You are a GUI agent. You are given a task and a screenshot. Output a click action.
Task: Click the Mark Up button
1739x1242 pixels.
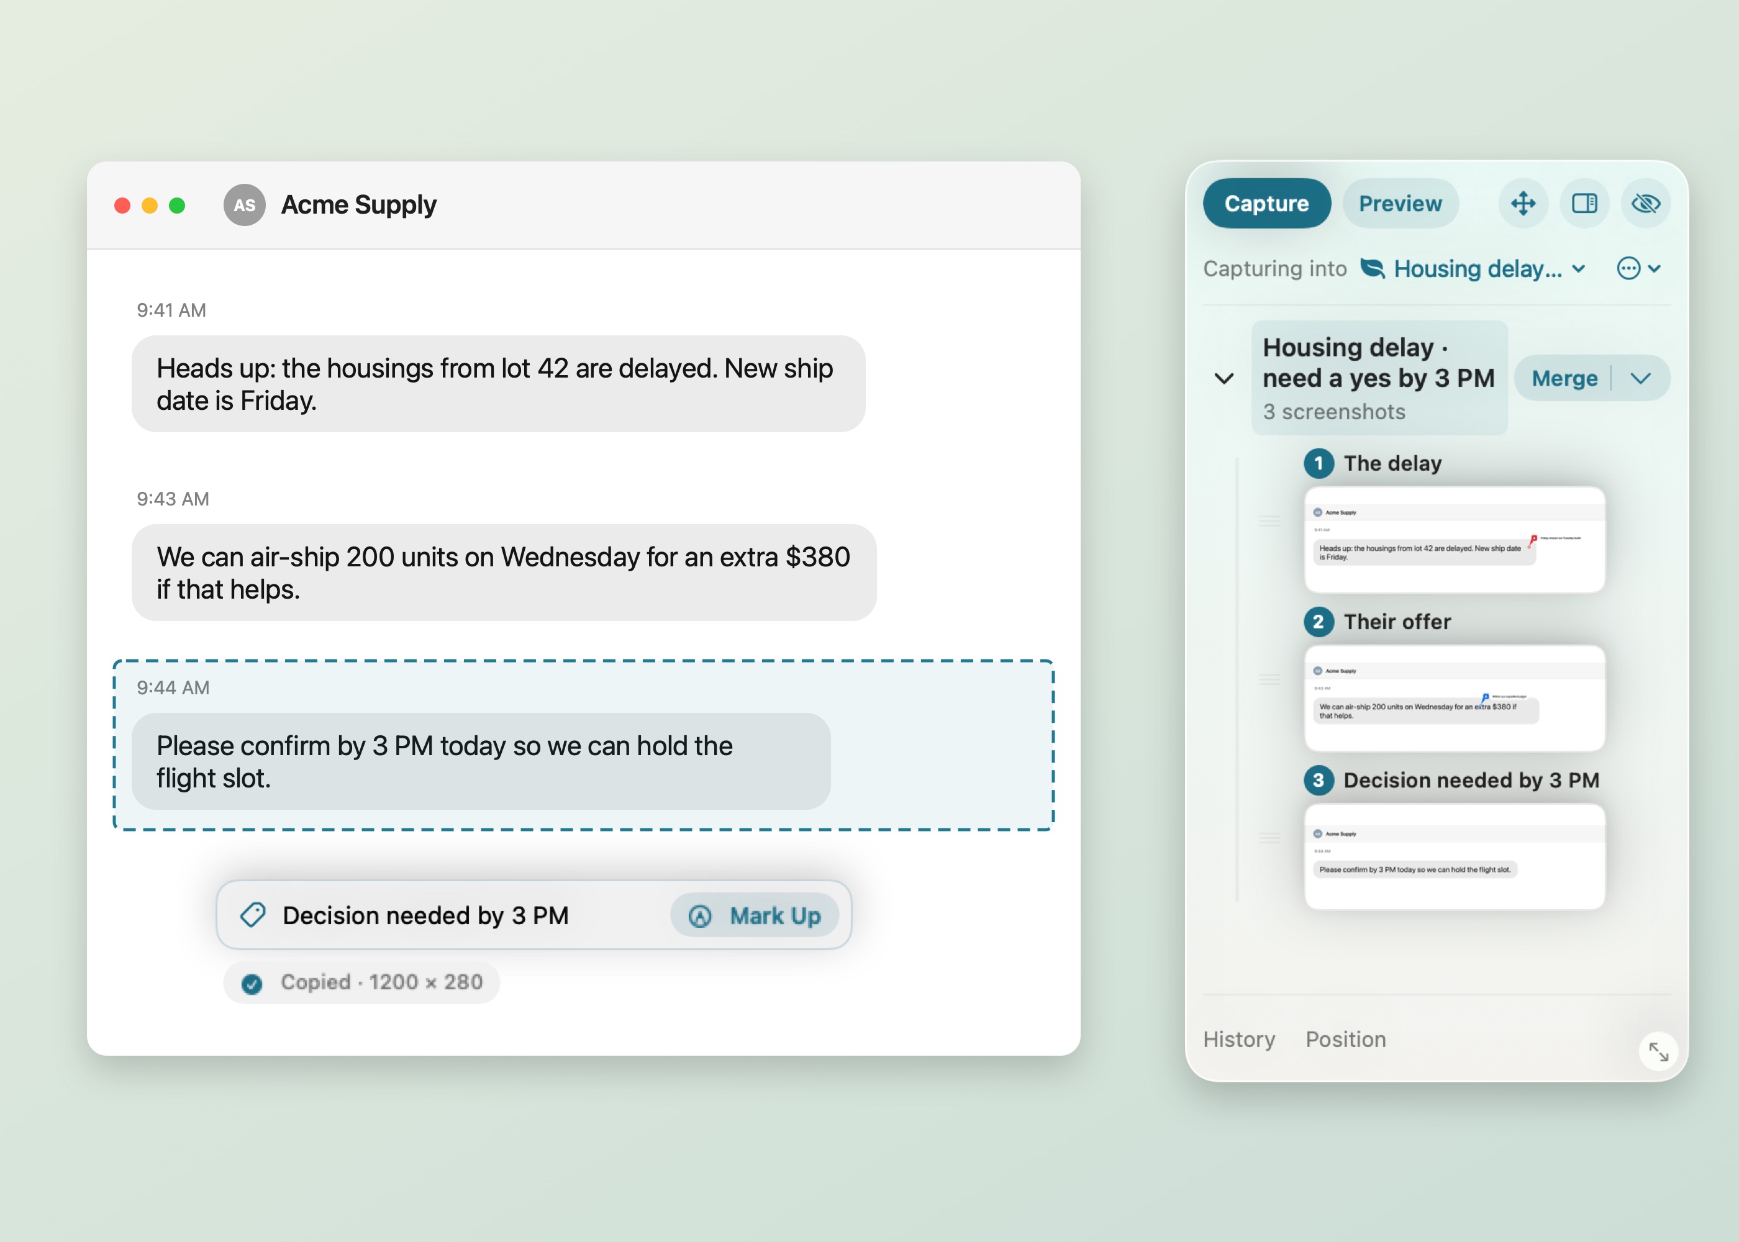click(x=755, y=915)
